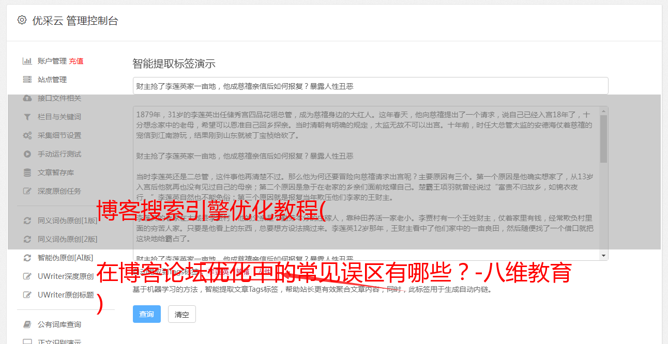Screen dimensions: 668x344
Task: Select the 站点管理 server icon
Action: [x=27, y=80]
